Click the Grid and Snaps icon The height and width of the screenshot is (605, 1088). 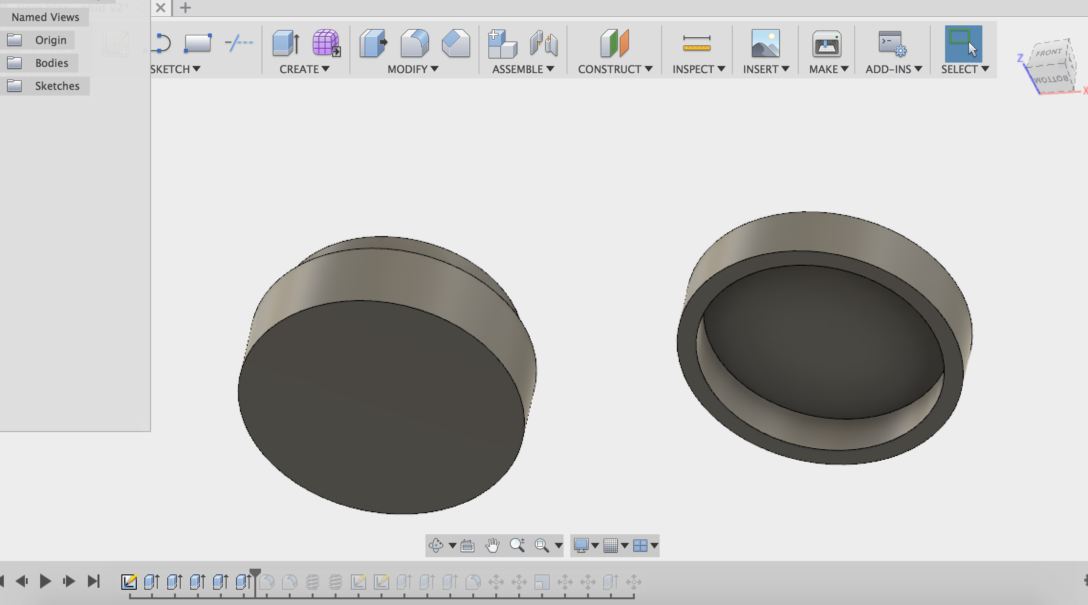click(x=610, y=545)
